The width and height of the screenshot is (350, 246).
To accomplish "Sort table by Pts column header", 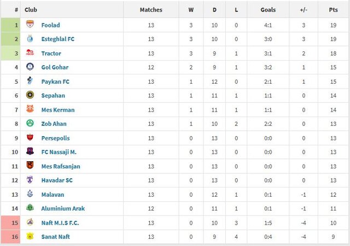I will click(x=333, y=10).
